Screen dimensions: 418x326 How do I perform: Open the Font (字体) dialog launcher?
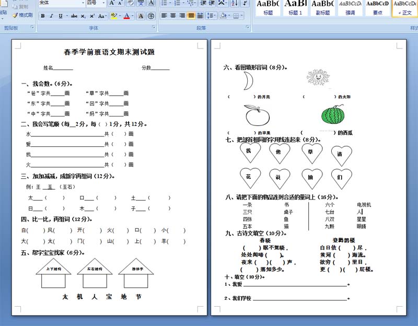click(153, 27)
